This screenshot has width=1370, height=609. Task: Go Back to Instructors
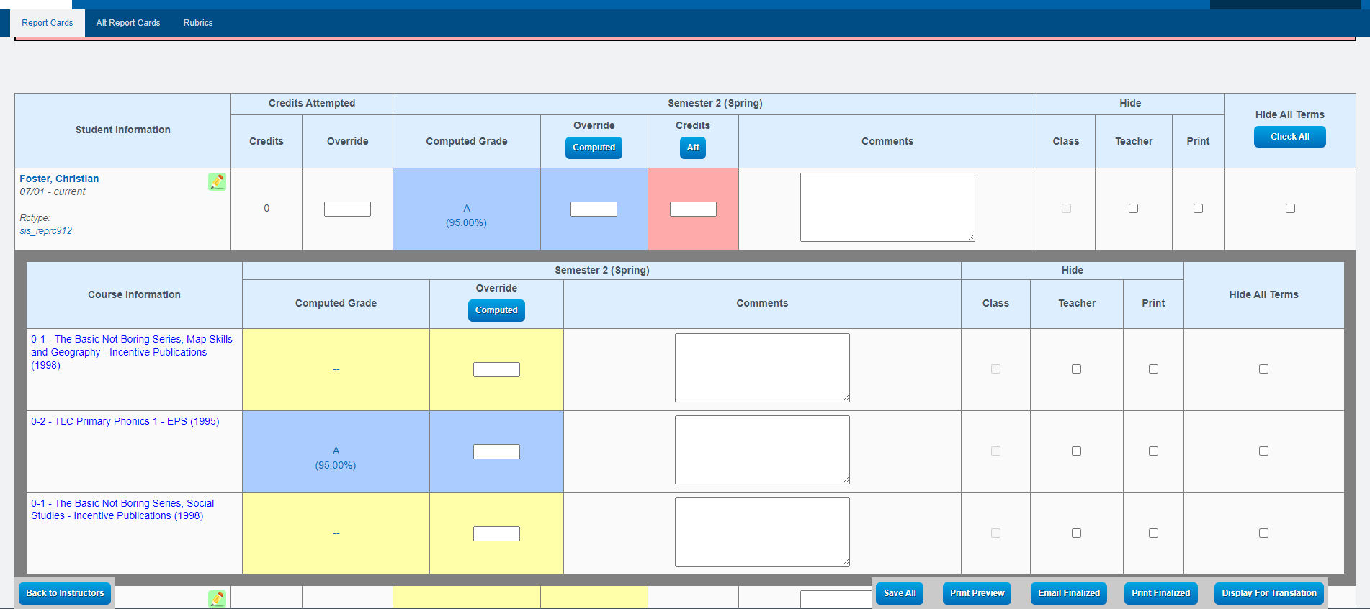pyautogui.click(x=65, y=593)
